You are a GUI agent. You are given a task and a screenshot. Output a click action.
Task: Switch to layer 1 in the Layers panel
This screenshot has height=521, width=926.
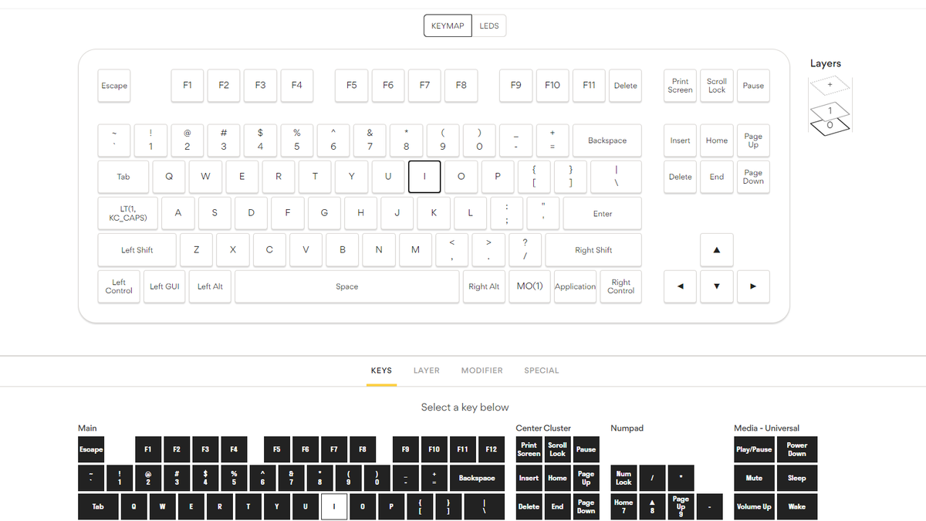coord(829,112)
